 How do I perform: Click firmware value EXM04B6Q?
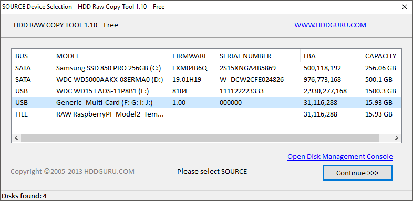190,68
